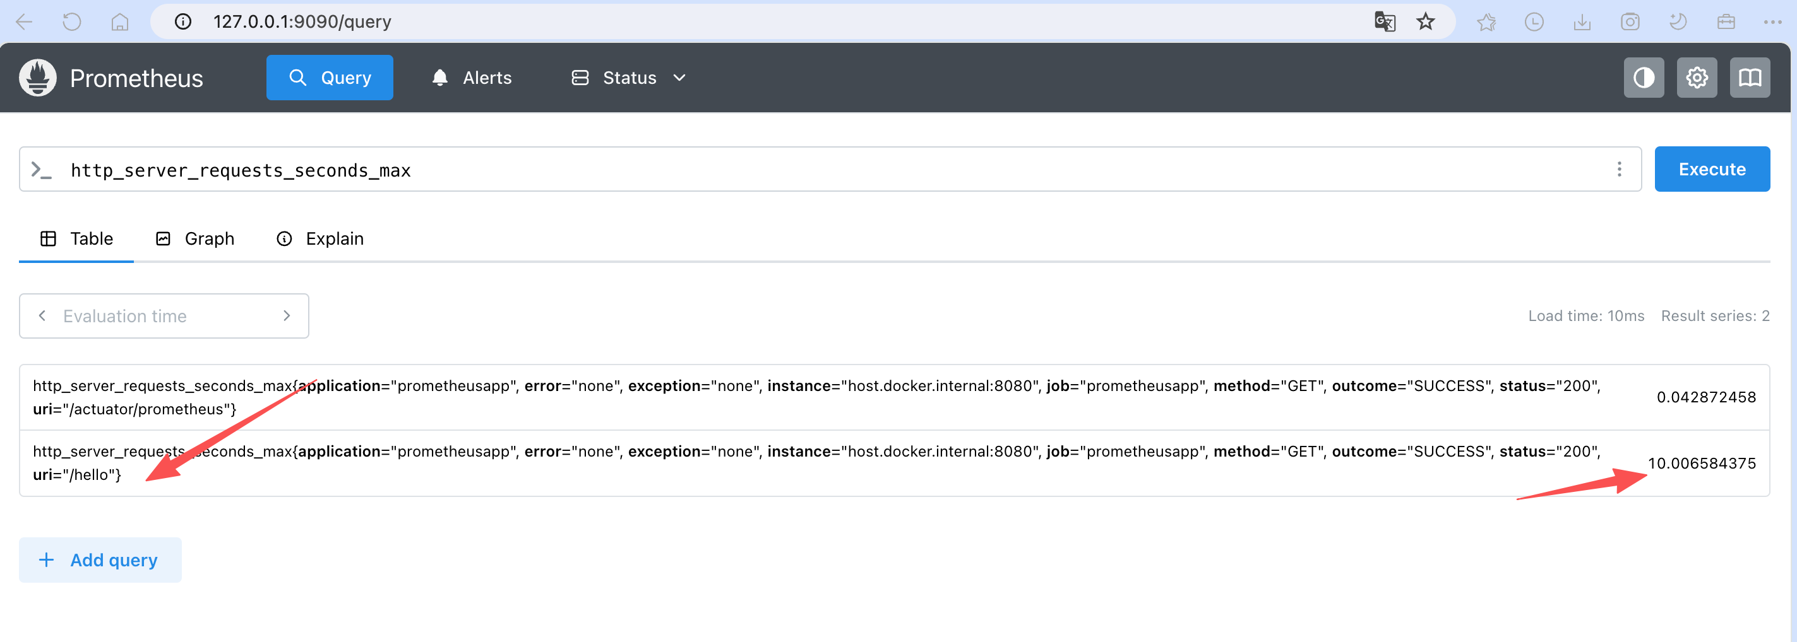This screenshot has height=642, width=1797.
Task: Open the translate page icon
Action: (1385, 21)
